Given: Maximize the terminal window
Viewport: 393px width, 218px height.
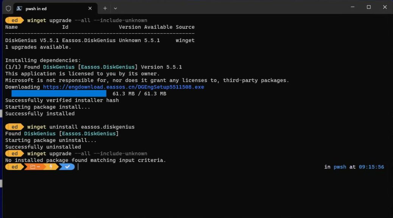Looking at the screenshot, I should 369,7.
